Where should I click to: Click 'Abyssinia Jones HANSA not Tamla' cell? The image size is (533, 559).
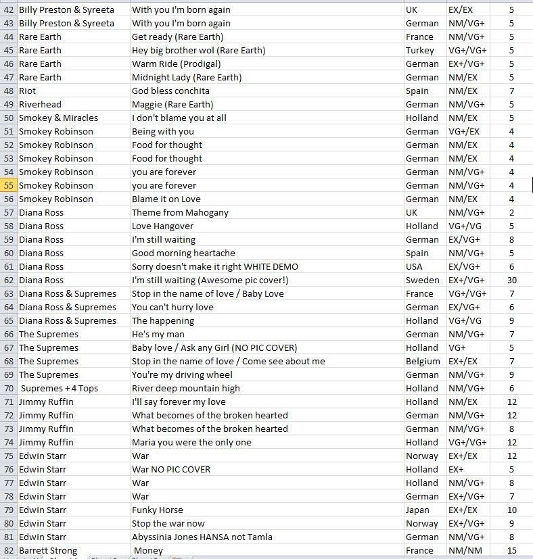pyautogui.click(x=267, y=537)
